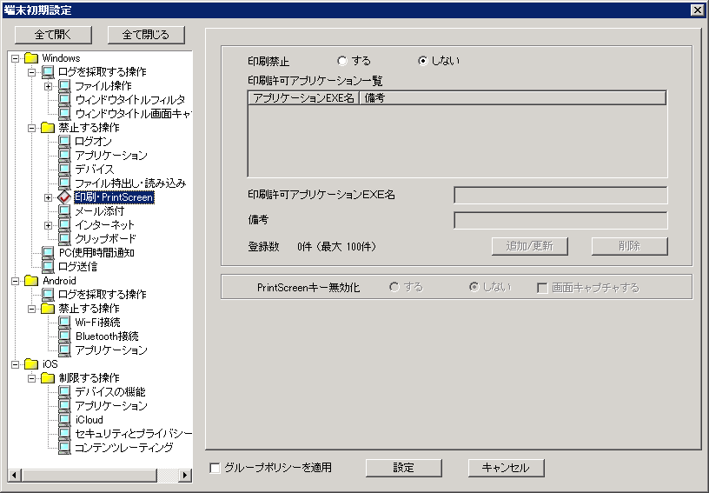Viewport: 709px width, 493px height.
Task: Click the キャンセル button
Action: tap(506, 468)
